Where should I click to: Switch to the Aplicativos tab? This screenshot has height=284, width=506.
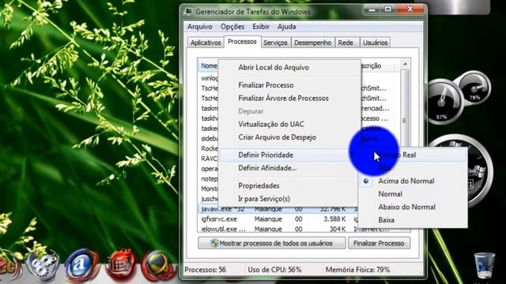[x=206, y=43]
